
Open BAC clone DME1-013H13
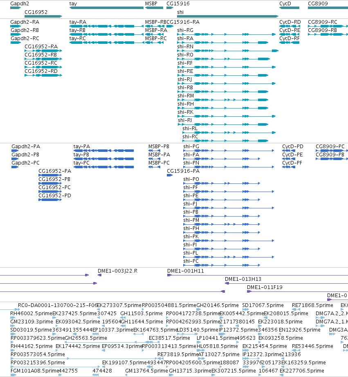pos(243,279)
